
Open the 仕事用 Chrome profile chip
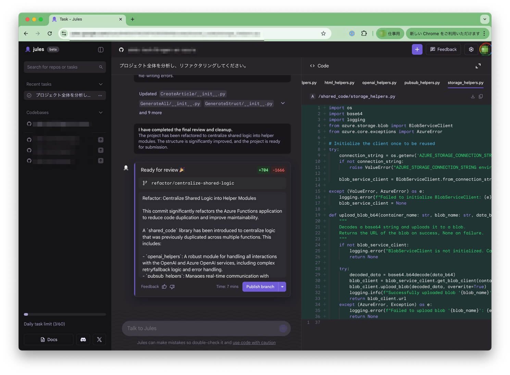point(390,34)
